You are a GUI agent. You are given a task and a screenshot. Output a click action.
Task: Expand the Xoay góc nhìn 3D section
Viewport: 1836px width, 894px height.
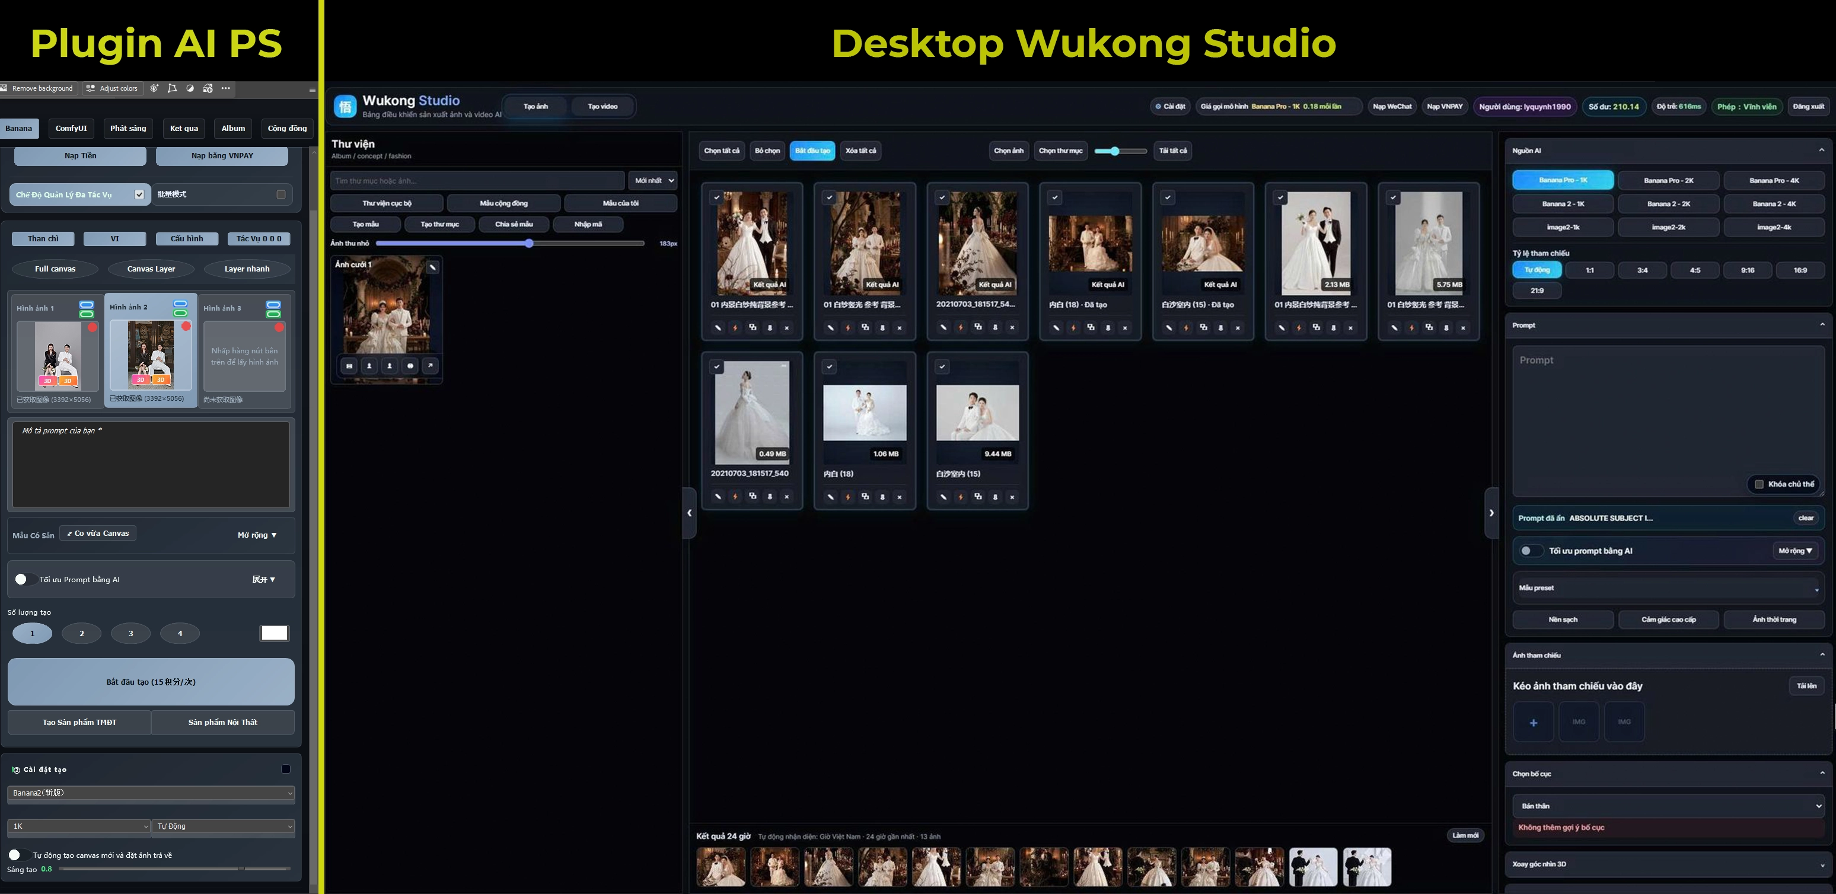pos(1669,864)
